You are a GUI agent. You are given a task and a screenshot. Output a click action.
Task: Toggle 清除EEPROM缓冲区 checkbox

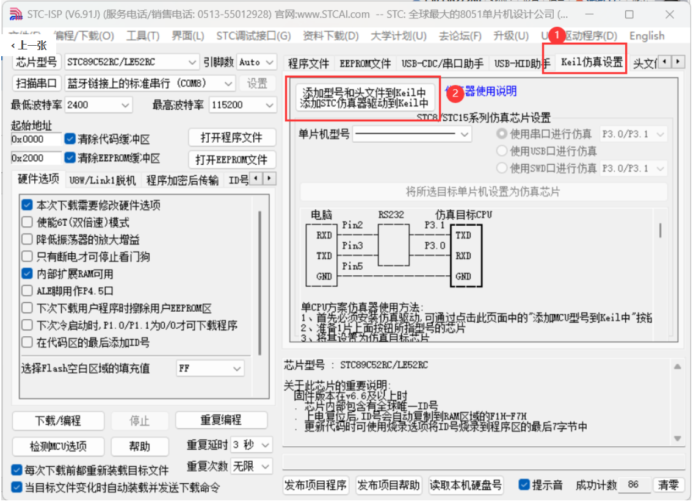(x=70, y=159)
